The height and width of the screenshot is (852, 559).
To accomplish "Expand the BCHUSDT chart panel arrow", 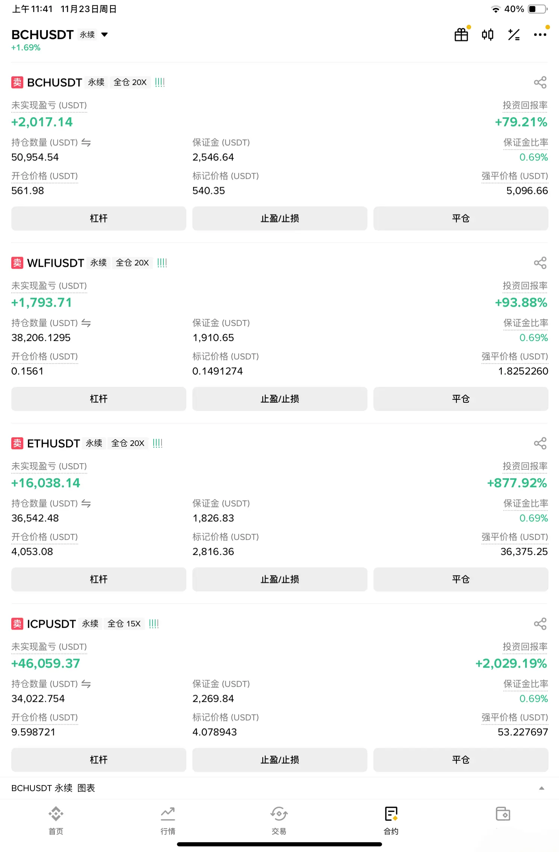I will pyautogui.click(x=542, y=788).
